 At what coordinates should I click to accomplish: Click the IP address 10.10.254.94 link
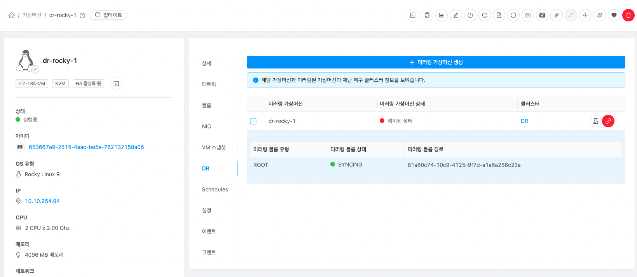pyautogui.click(x=42, y=201)
